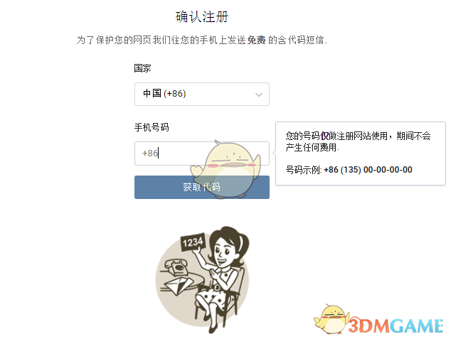Click the bold 免费 text in description

pyautogui.click(x=256, y=40)
